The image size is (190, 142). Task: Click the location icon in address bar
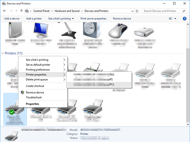(27, 11)
